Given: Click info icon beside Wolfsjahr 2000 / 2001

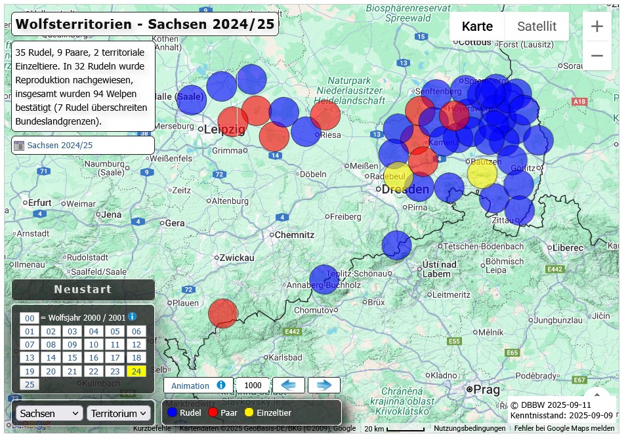Looking at the screenshot, I should [x=133, y=317].
